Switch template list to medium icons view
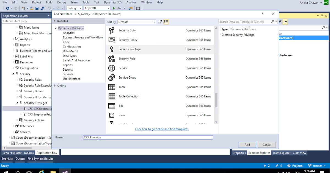This screenshot has width=330, height=173. click(x=160, y=22)
